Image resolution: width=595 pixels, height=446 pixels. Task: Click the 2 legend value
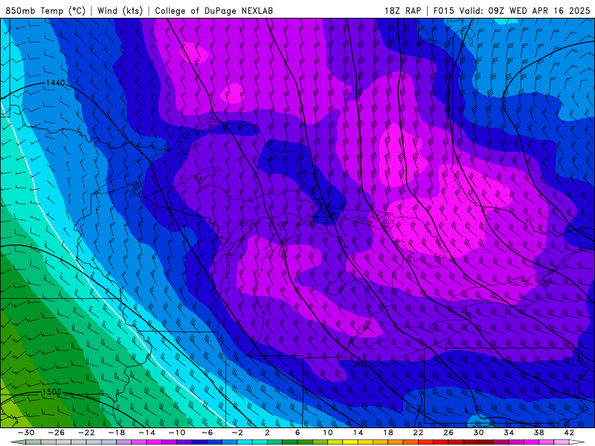pyautogui.click(x=267, y=433)
